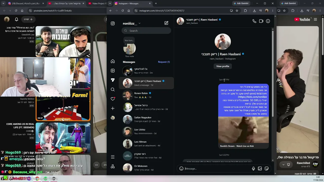Open the roniiizz_ account switcher dropdown

pyautogui.click(x=132, y=24)
